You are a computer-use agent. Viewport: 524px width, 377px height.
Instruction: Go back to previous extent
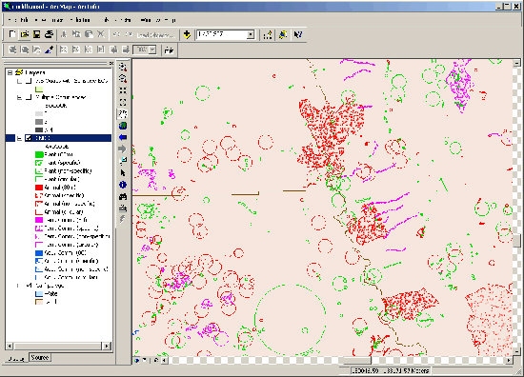(123, 137)
